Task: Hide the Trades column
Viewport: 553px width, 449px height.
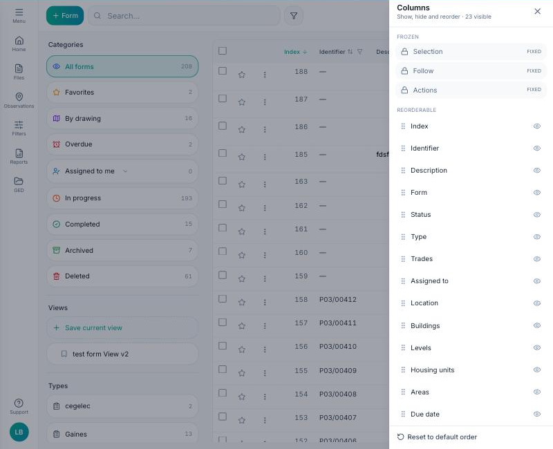Action: [x=537, y=259]
